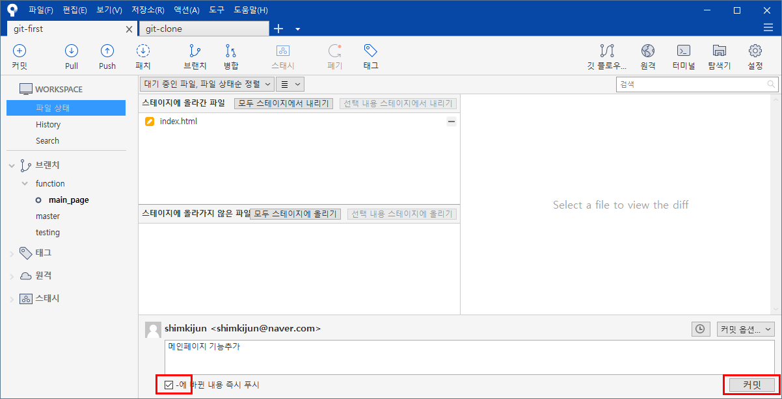Add a new tab with plus icon

pyautogui.click(x=278, y=29)
